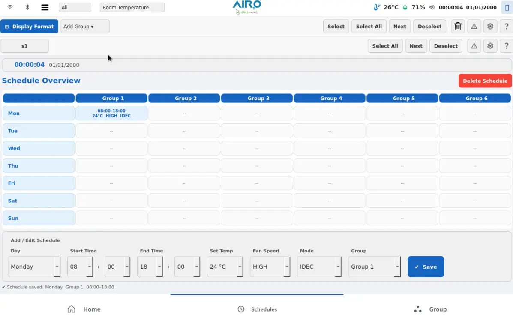Viewport: 513px width, 318px height.
Task: Open Fan Speed dropdown HIGH
Action: click(x=270, y=267)
